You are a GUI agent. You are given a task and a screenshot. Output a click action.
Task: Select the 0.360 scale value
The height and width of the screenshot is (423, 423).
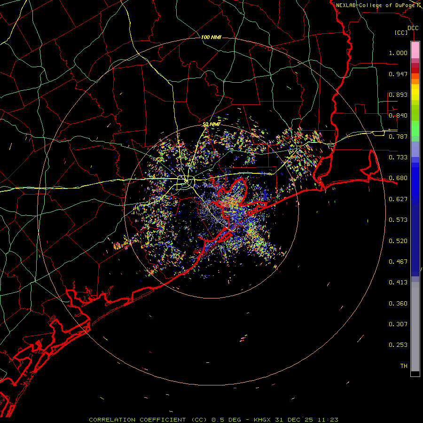click(x=398, y=304)
